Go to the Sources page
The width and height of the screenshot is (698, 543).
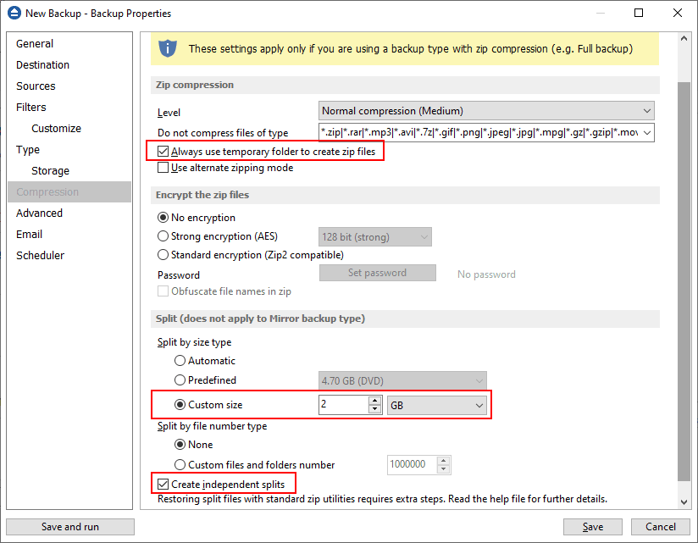click(x=36, y=86)
